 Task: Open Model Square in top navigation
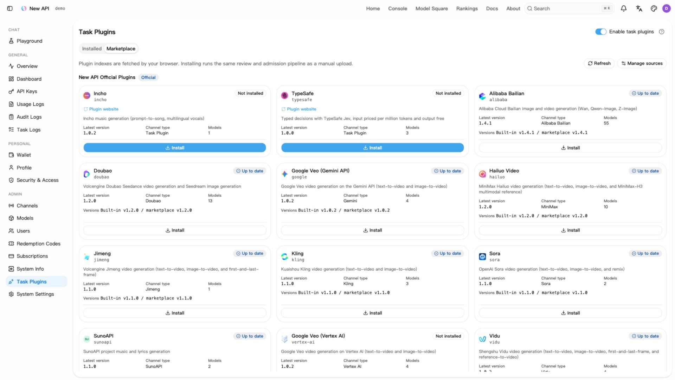tap(432, 8)
